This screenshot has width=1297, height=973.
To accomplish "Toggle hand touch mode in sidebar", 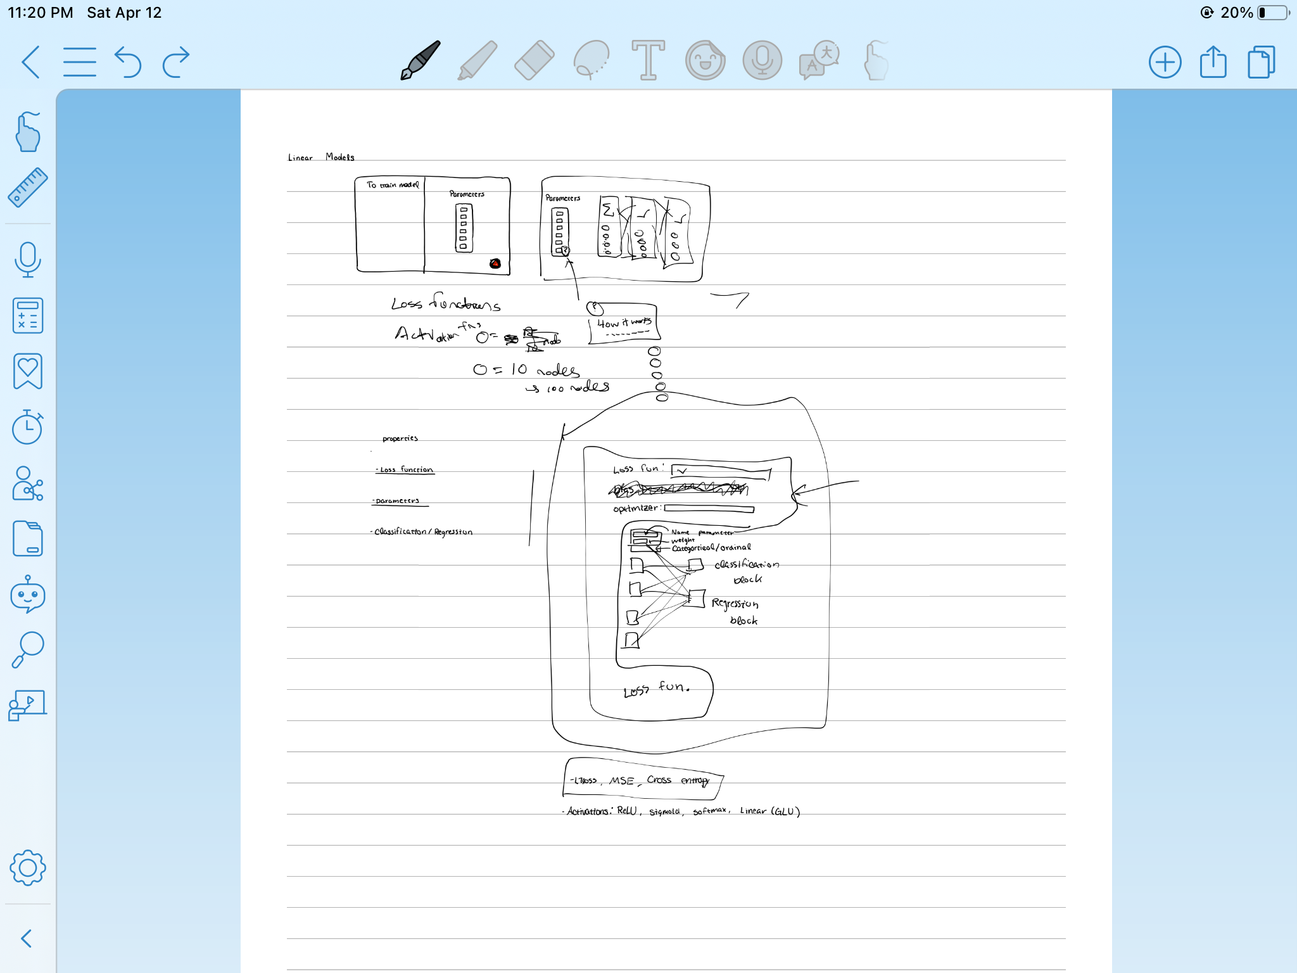I will [28, 132].
